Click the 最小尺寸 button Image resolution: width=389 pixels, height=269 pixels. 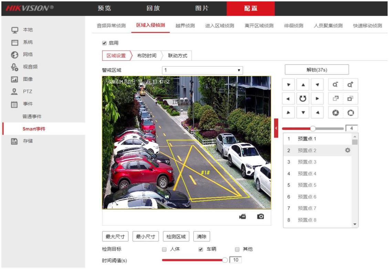146,237
